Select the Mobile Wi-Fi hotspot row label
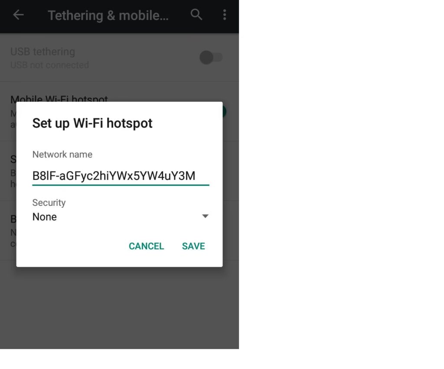Screen dimensions: 444x369 59,98
